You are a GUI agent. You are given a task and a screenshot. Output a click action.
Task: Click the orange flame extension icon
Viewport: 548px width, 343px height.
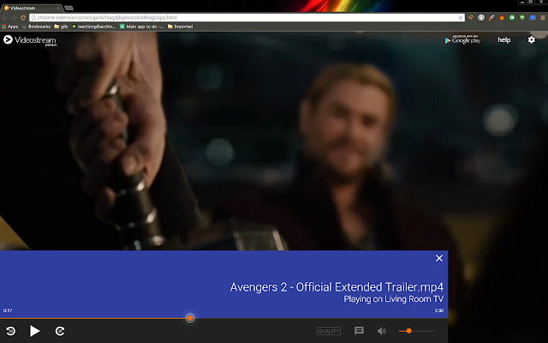[x=502, y=17]
